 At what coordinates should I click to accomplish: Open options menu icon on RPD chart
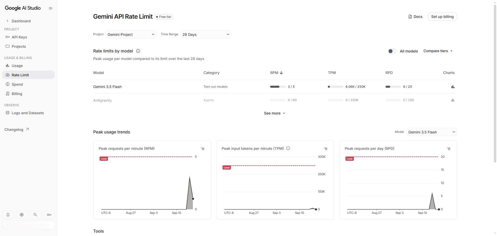448,149
